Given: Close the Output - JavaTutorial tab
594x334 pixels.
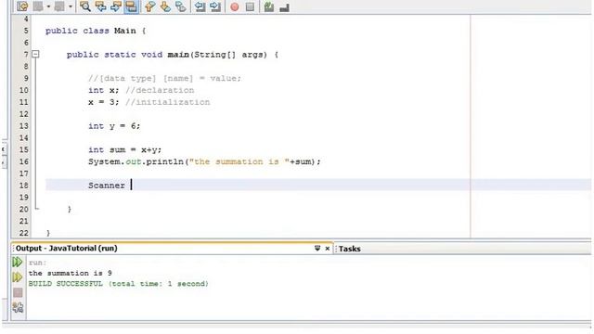Looking at the screenshot, I should tap(328, 249).
